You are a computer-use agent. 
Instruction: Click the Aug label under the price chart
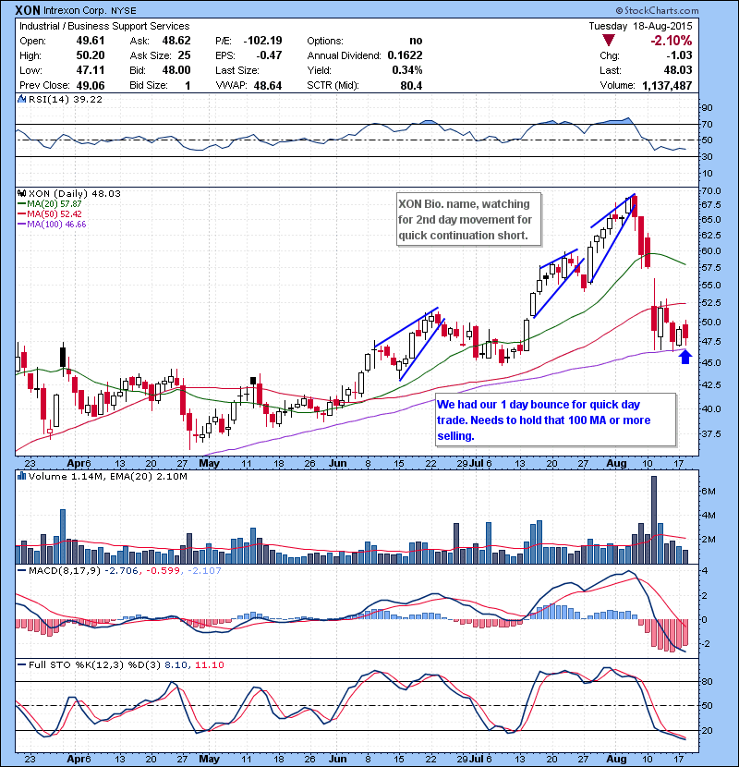[x=616, y=463]
